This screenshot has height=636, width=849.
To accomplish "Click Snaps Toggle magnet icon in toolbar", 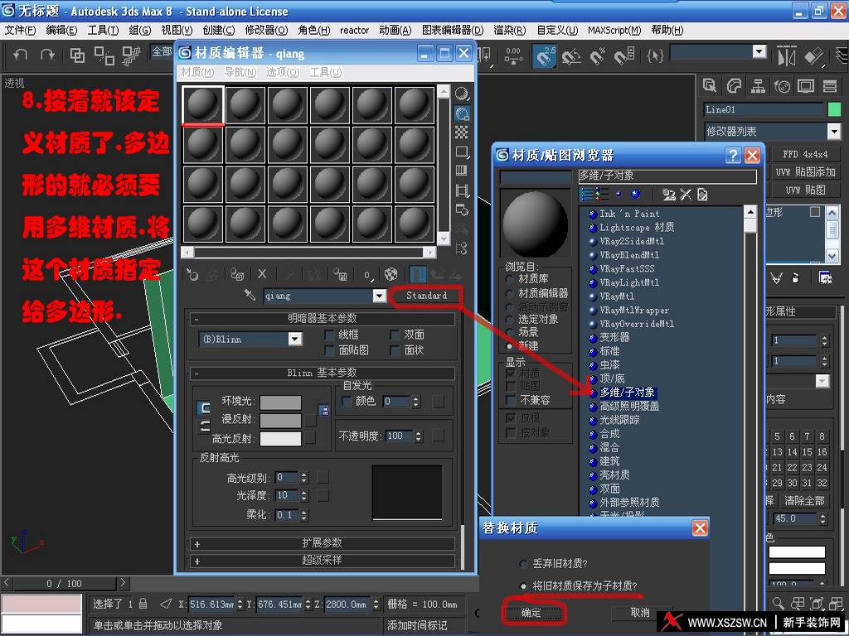I will pos(544,55).
